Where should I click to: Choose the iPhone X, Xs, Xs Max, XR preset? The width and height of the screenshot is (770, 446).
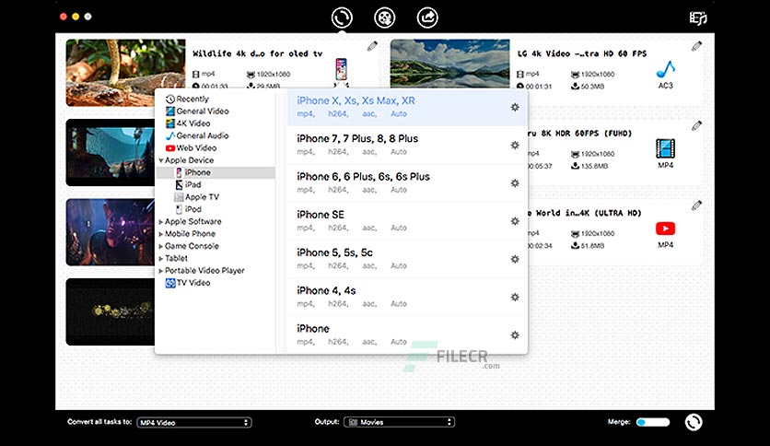407,107
